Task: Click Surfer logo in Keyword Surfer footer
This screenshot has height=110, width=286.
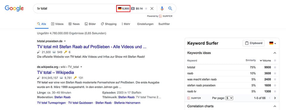Action: tap(194, 98)
